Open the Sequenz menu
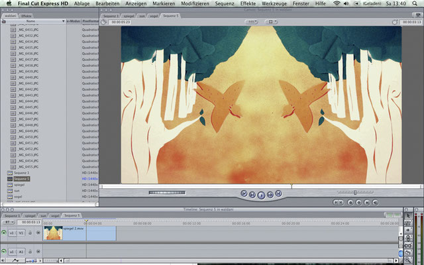Image resolution: width=424 pixels, height=265 pixels. pos(225,3)
